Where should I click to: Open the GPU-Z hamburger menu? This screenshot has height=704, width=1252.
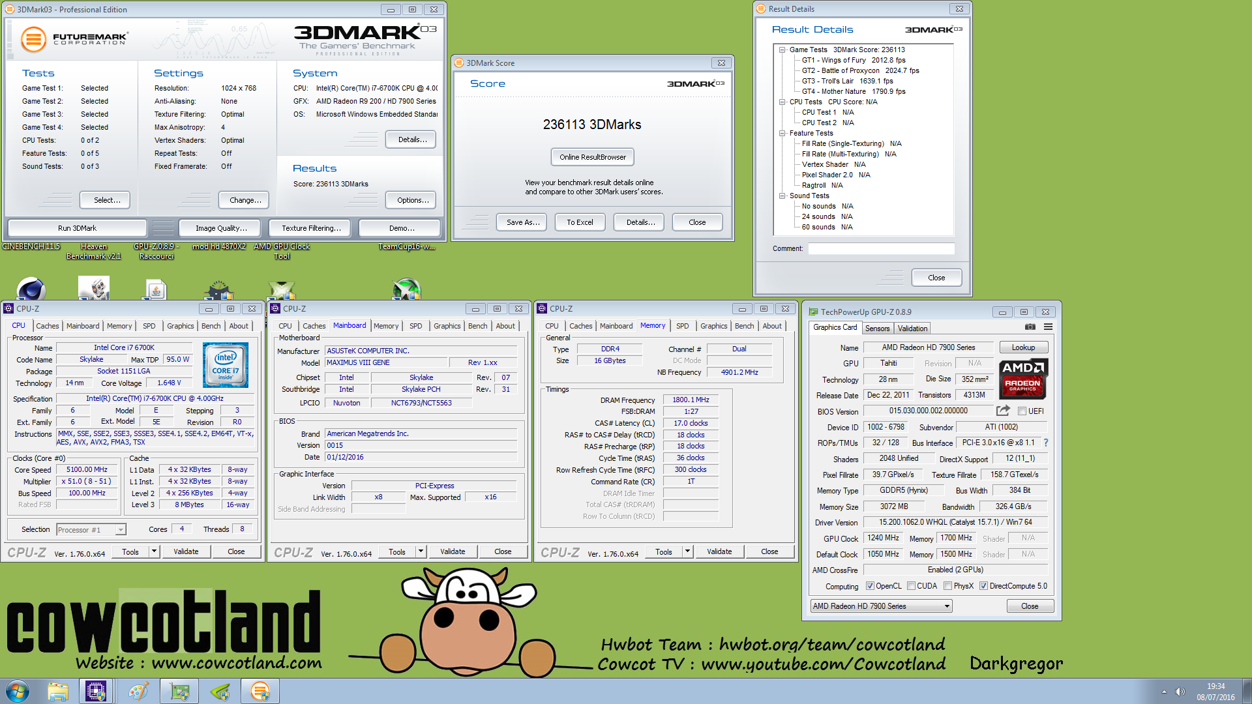pos(1048,327)
